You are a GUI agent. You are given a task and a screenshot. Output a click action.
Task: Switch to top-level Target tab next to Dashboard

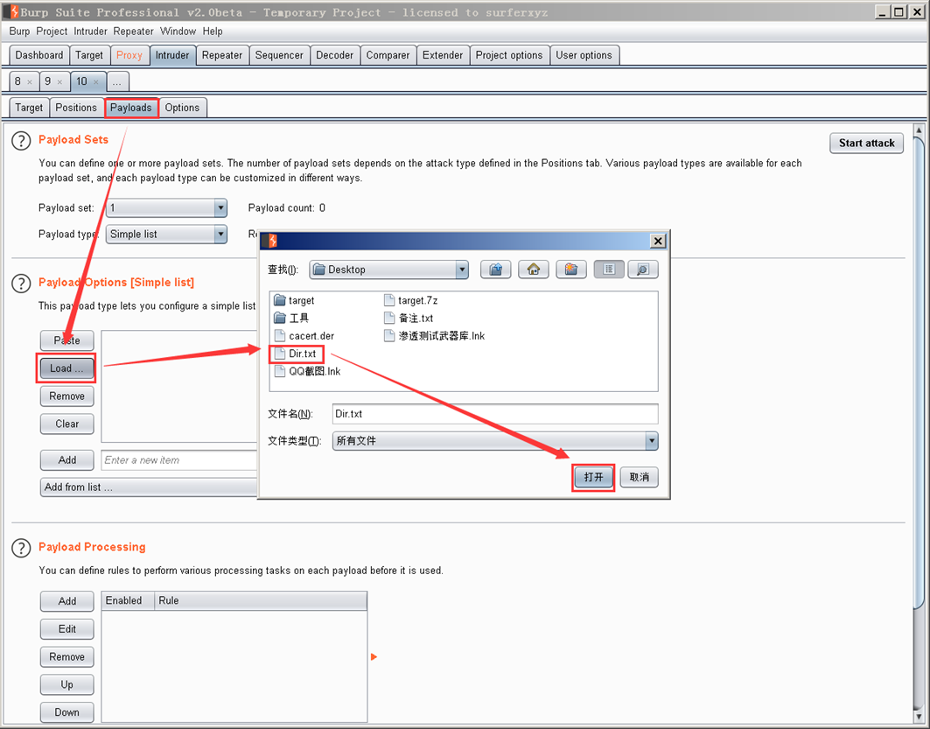[x=89, y=55]
